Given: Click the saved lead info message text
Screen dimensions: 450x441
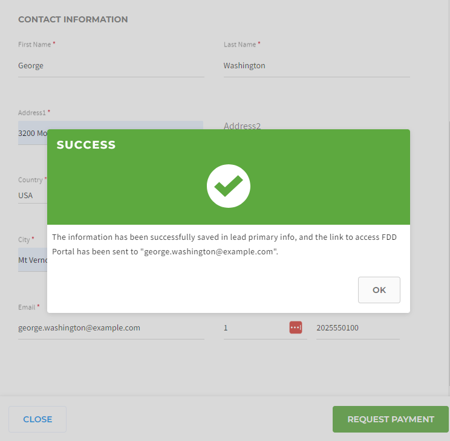Looking at the screenshot, I should pyautogui.click(x=224, y=244).
